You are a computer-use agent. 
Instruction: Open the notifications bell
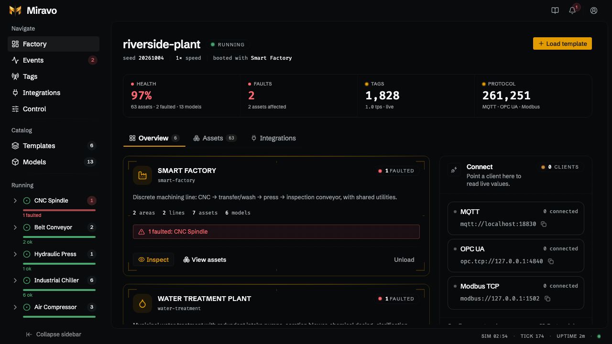point(572,11)
